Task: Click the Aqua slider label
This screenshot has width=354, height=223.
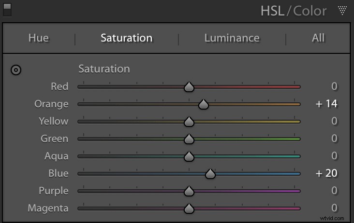Action: [57, 156]
